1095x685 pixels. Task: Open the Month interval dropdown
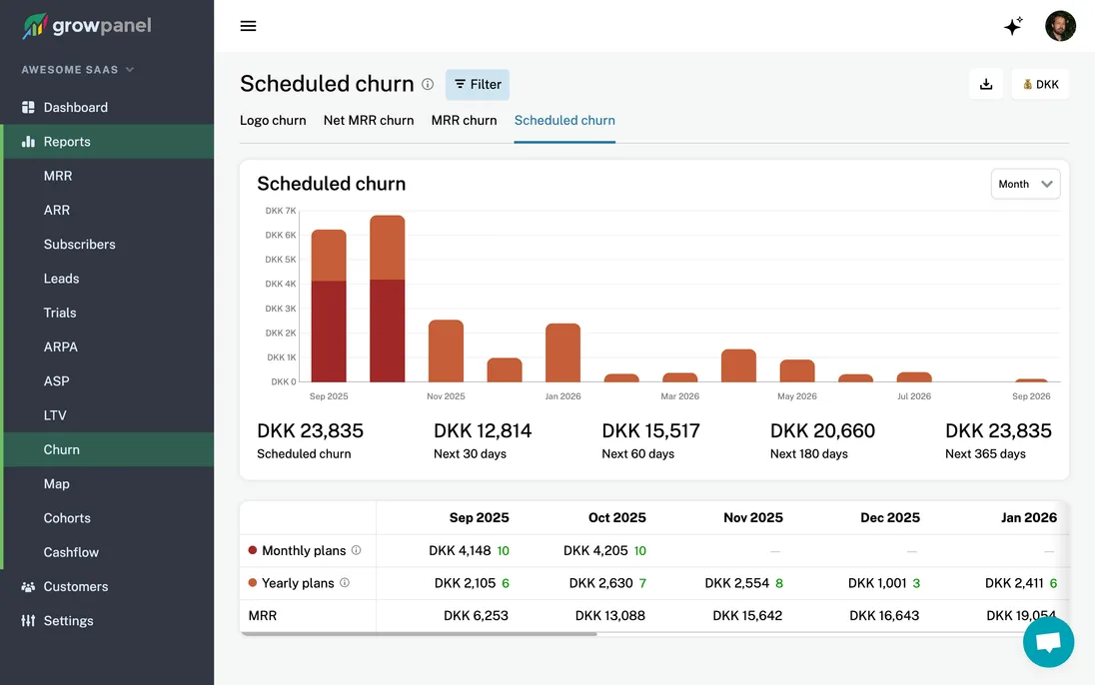1026,184
